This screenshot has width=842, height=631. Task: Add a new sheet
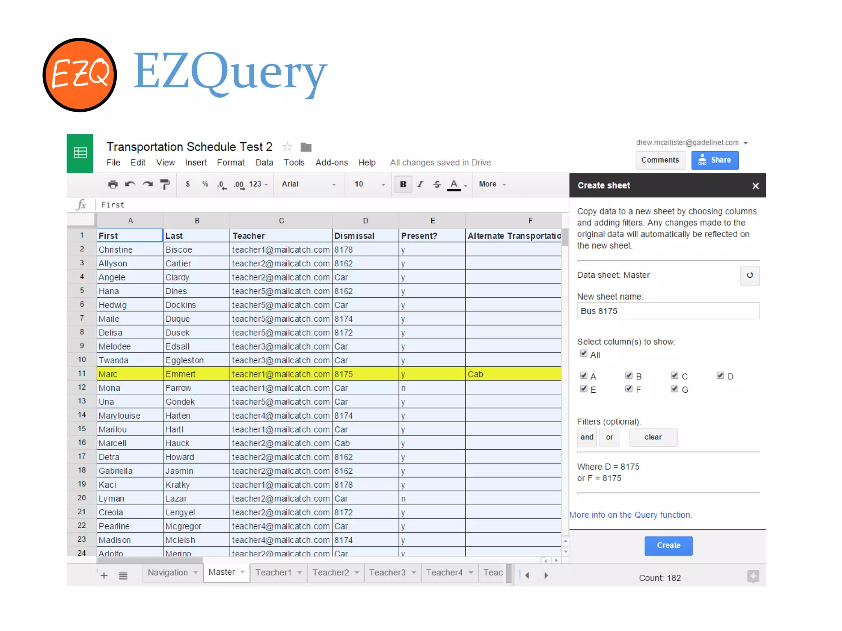point(104,576)
